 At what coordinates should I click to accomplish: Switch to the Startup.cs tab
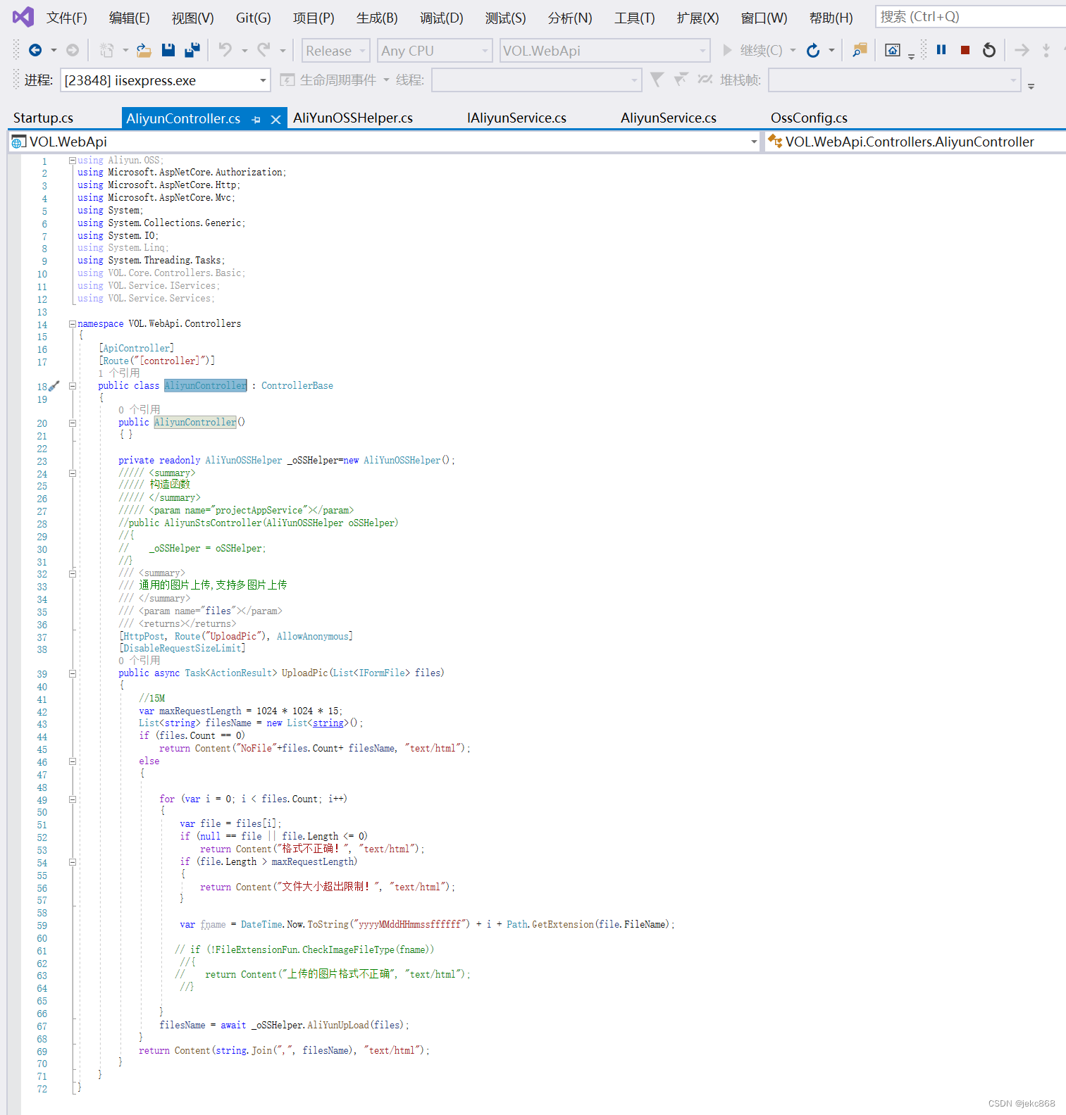click(44, 118)
